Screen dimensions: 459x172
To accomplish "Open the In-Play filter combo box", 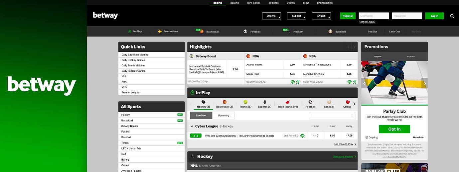I will (332, 116).
